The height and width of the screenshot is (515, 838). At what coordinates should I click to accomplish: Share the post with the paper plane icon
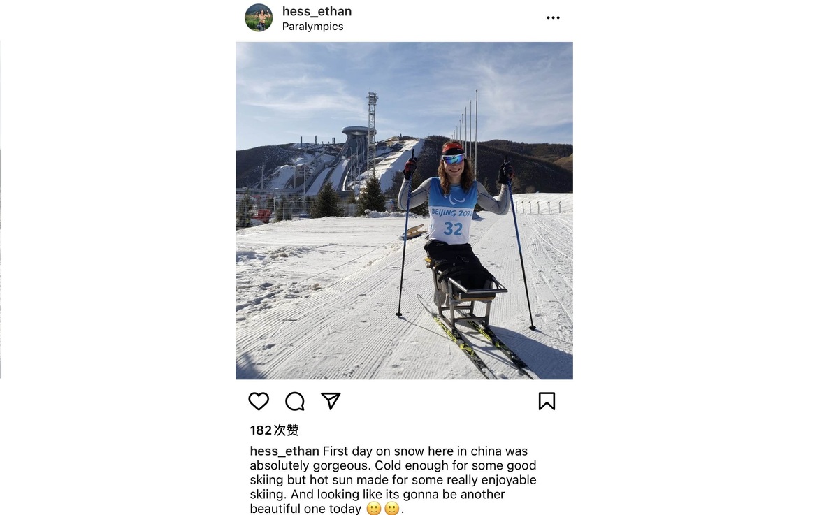(331, 401)
